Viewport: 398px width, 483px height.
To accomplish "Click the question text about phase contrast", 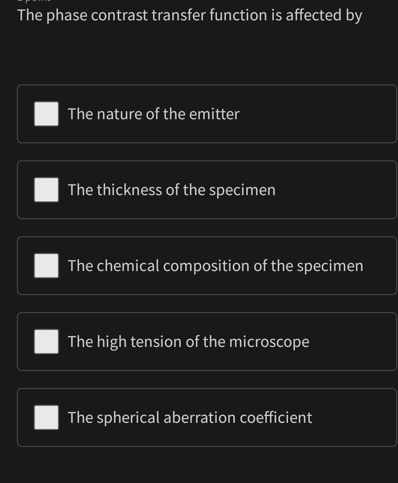I will 189,15.
